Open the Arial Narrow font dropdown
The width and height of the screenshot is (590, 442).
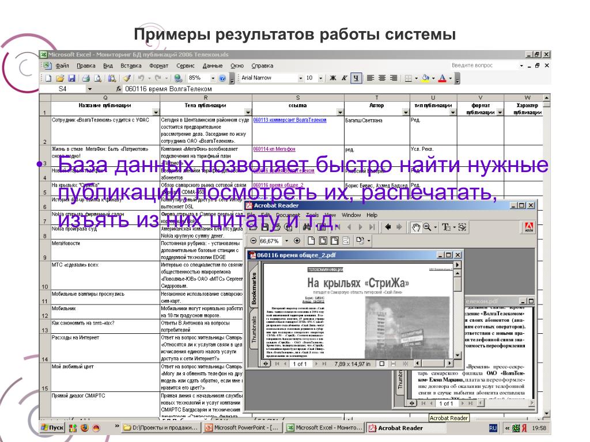pyautogui.click(x=301, y=78)
